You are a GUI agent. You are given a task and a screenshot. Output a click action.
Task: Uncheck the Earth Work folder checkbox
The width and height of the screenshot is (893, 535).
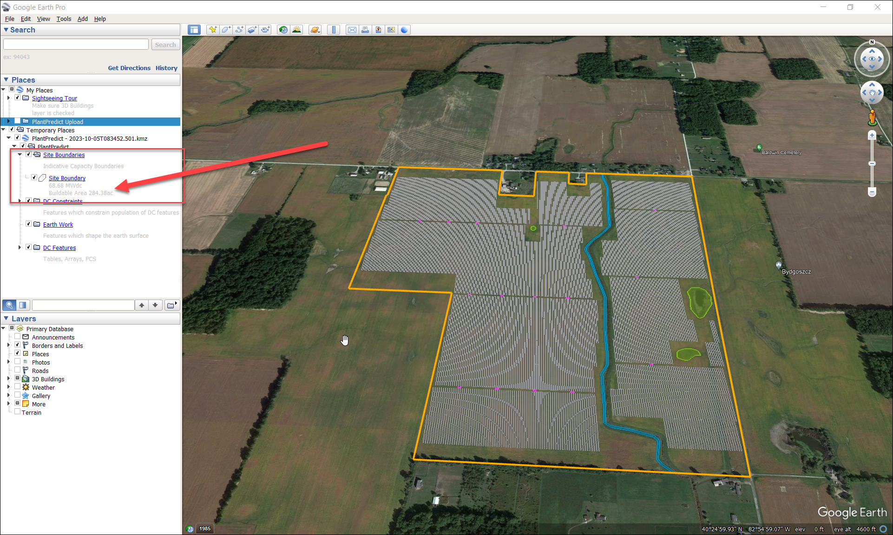[28, 224]
